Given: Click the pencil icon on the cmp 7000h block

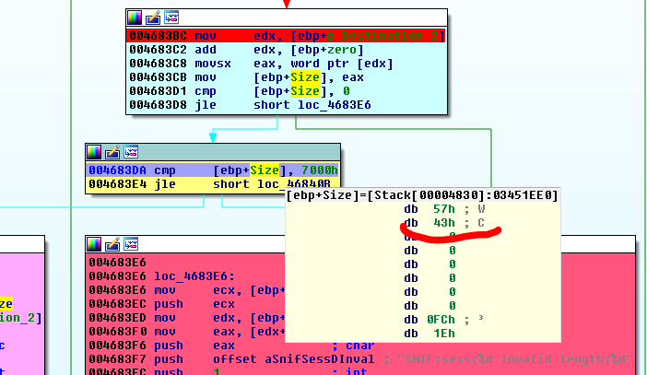Looking at the screenshot, I should [x=112, y=152].
